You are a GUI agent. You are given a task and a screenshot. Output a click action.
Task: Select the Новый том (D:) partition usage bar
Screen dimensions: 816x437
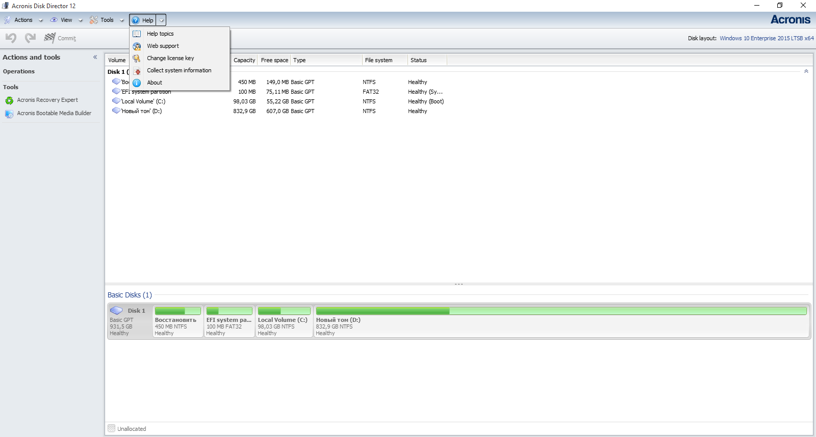(561, 311)
